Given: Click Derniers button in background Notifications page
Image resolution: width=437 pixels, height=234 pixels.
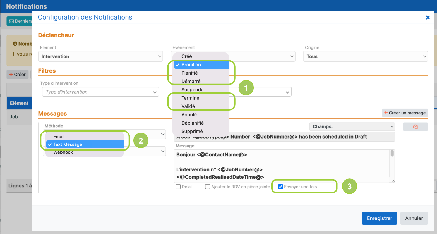Looking at the screenshot, I should (20, 21).
